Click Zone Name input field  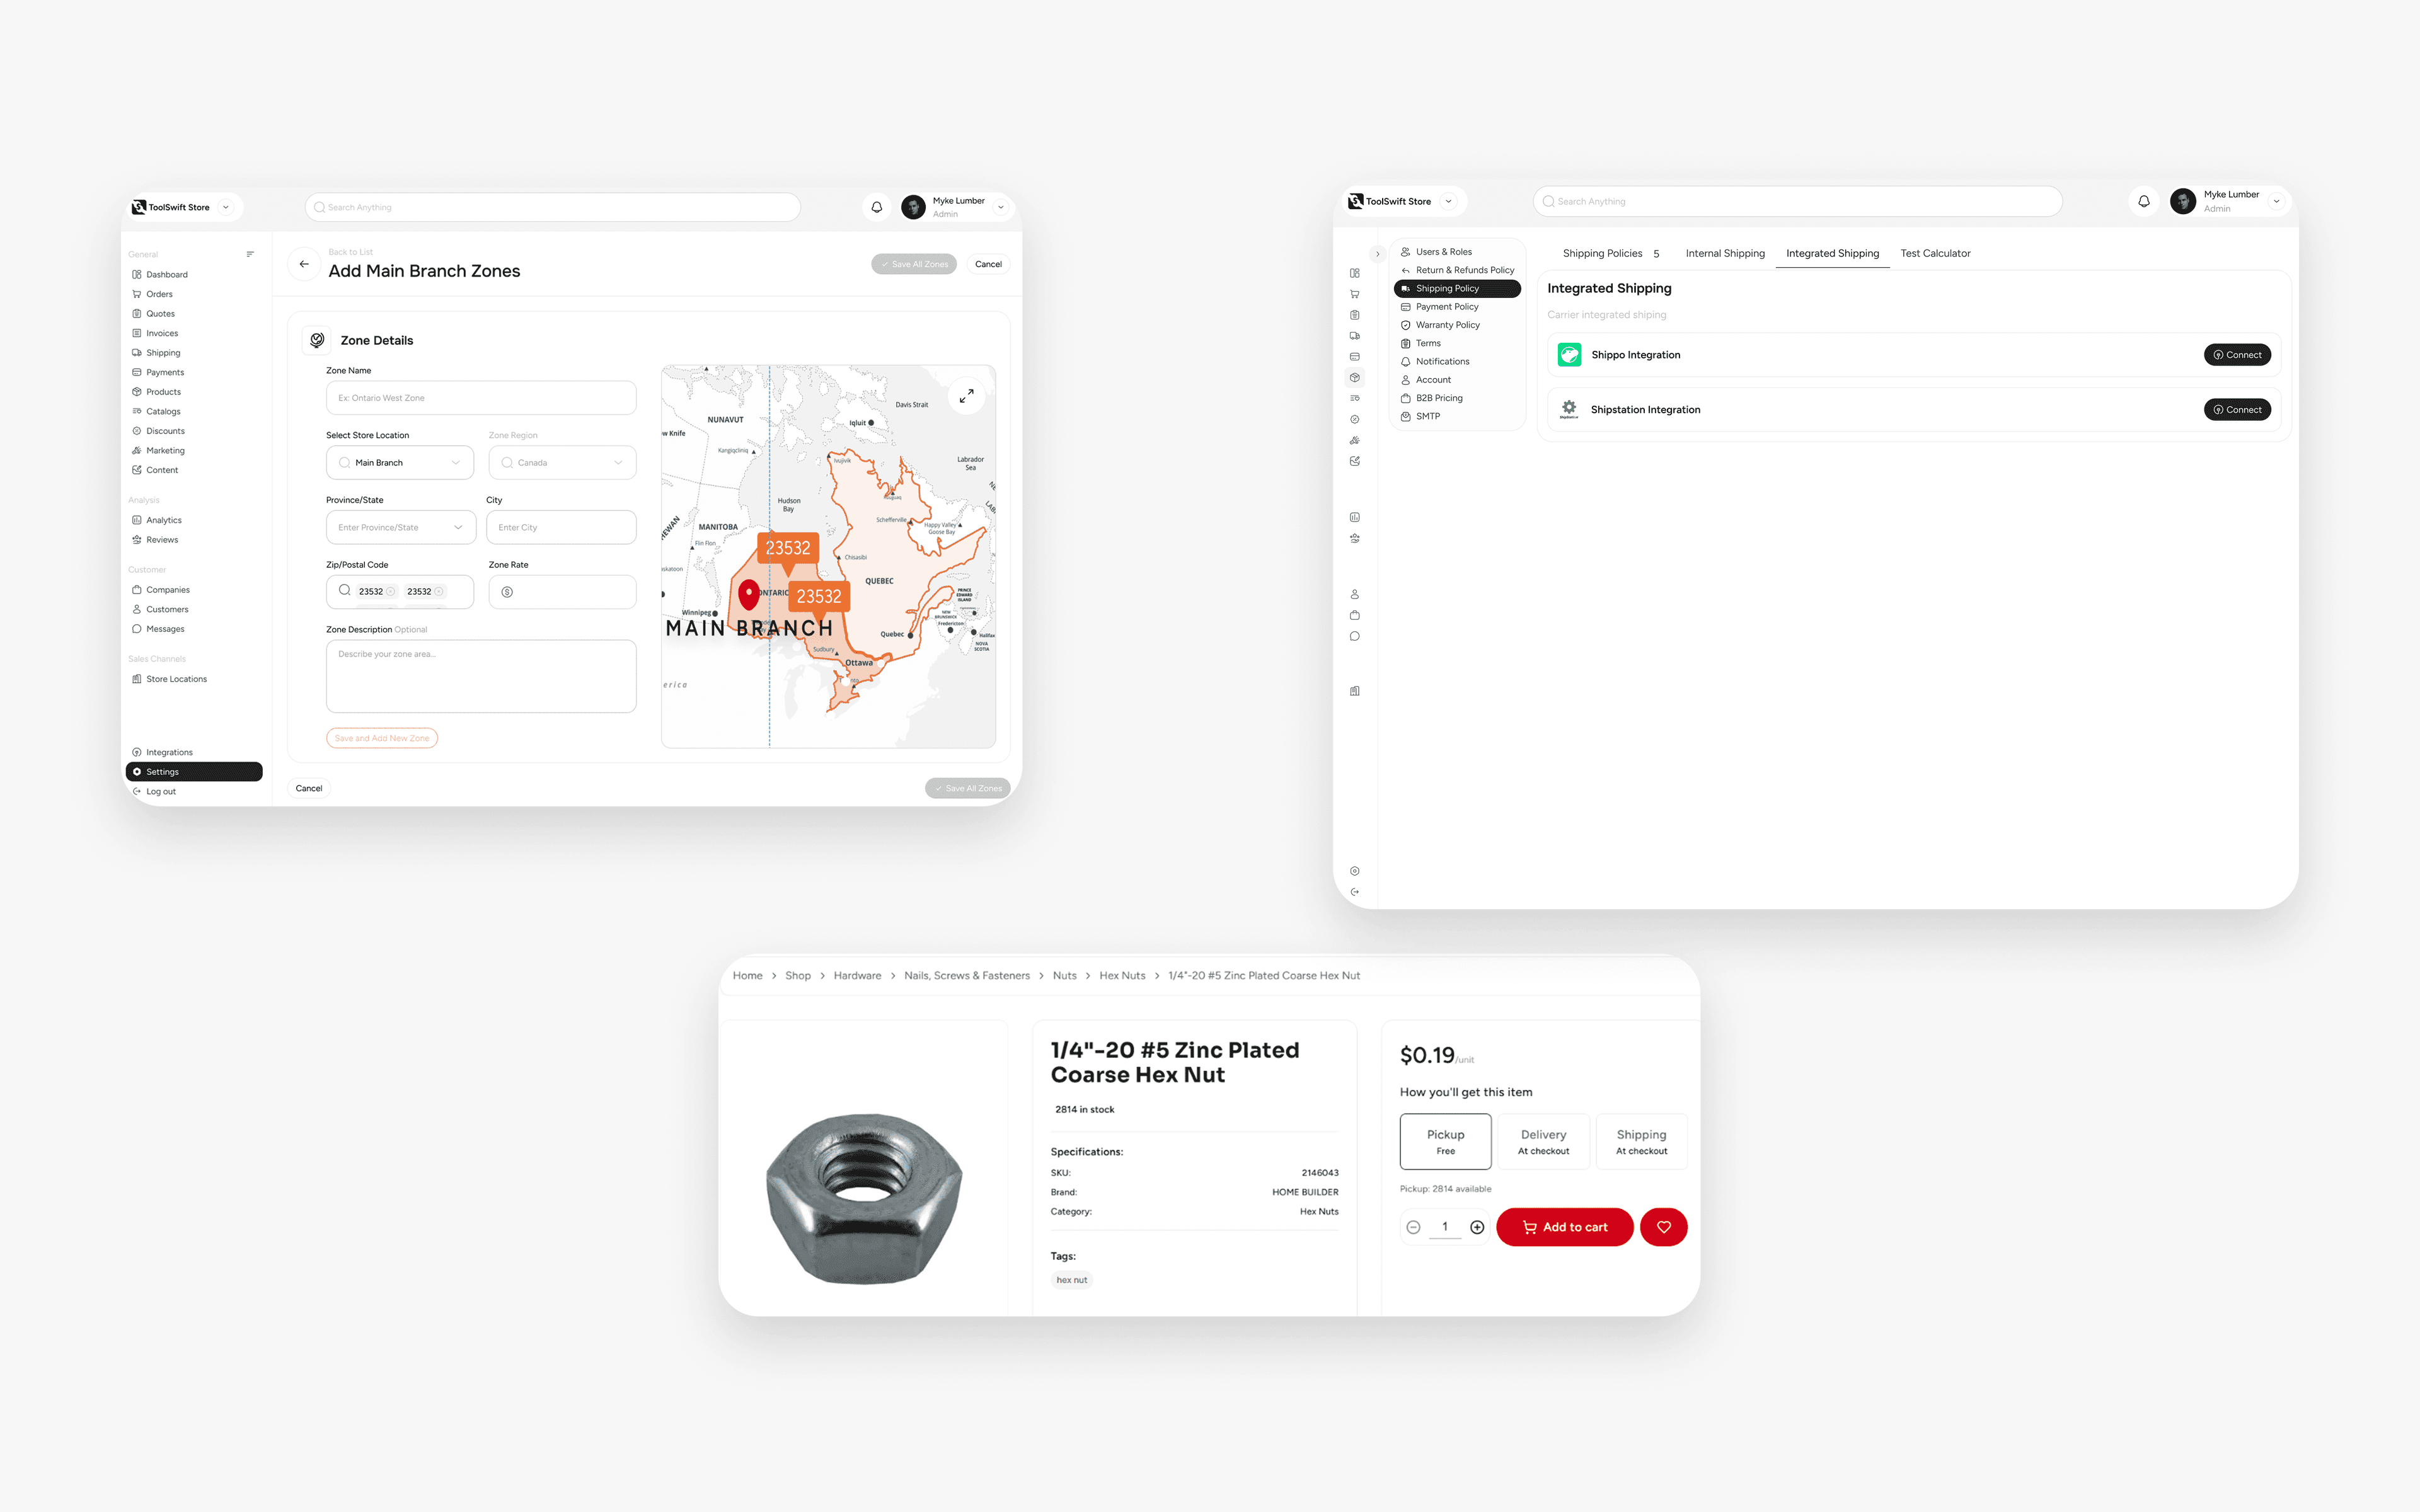[x=481, y=397]
